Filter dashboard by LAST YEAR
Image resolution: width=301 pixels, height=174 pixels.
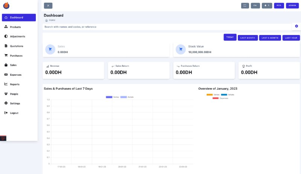(291, 38)
